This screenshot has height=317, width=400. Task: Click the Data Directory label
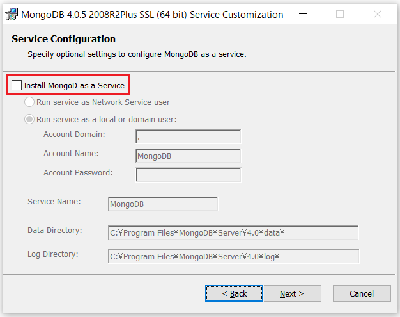[x=54, y=231]
